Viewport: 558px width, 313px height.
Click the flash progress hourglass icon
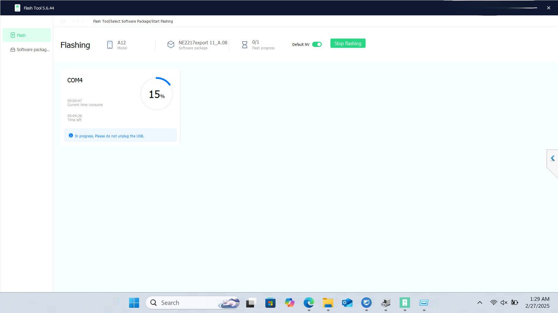click(244, 45)
